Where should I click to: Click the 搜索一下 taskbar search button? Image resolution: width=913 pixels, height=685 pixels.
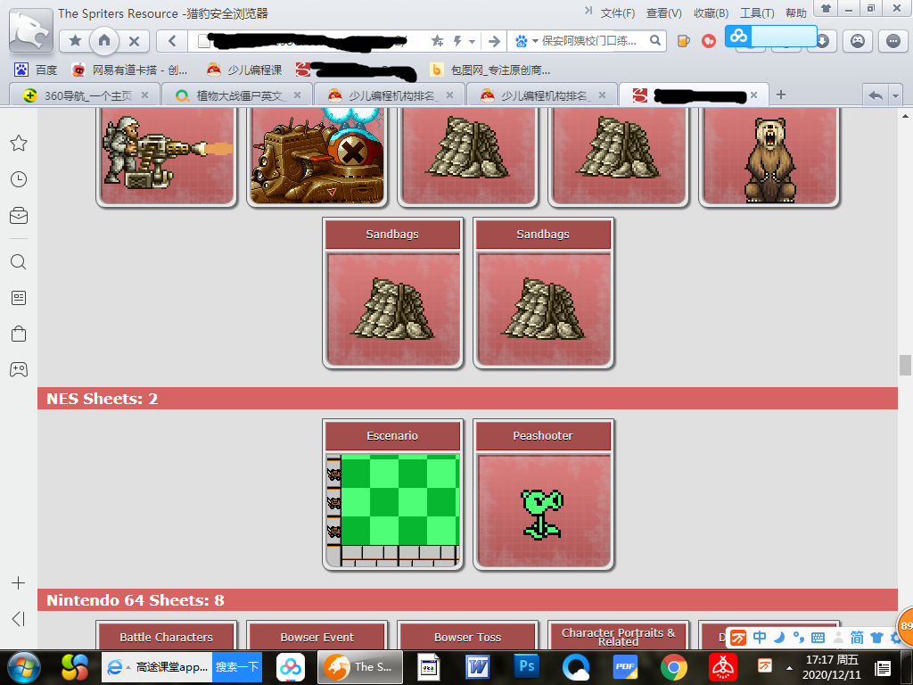tap(237, 667)
